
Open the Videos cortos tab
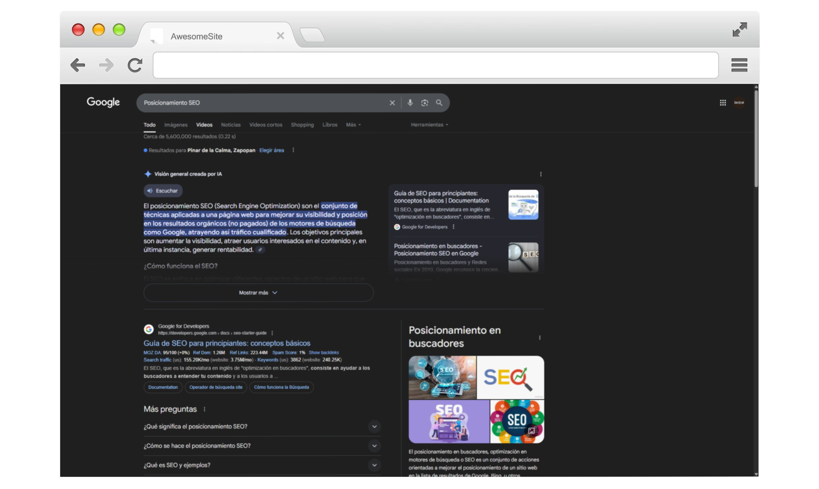click(265, 125)
